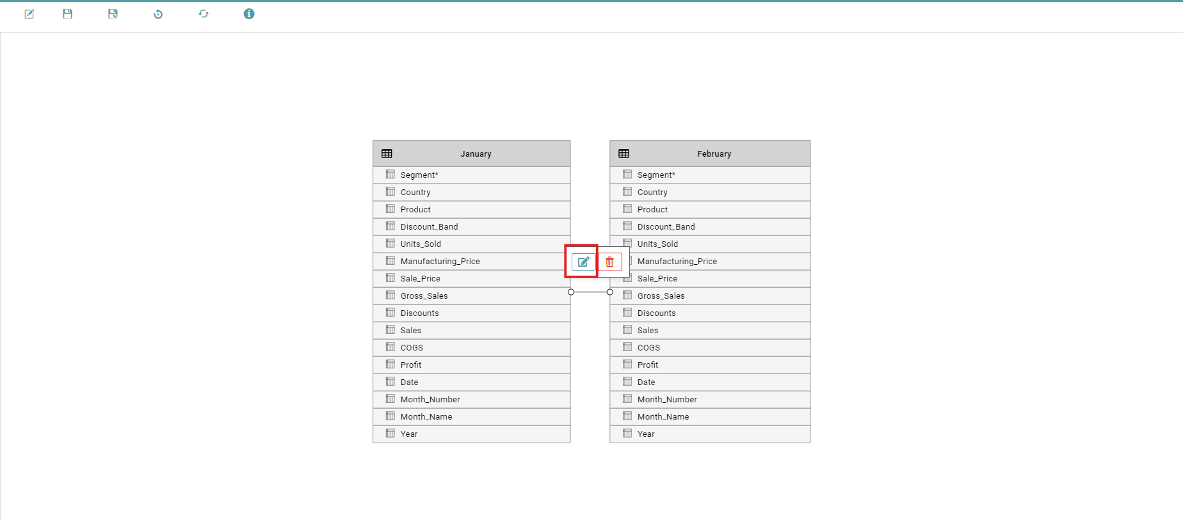Click the February table grid icon
This screenshot has width=1183, height=520.
pos(624,154)
